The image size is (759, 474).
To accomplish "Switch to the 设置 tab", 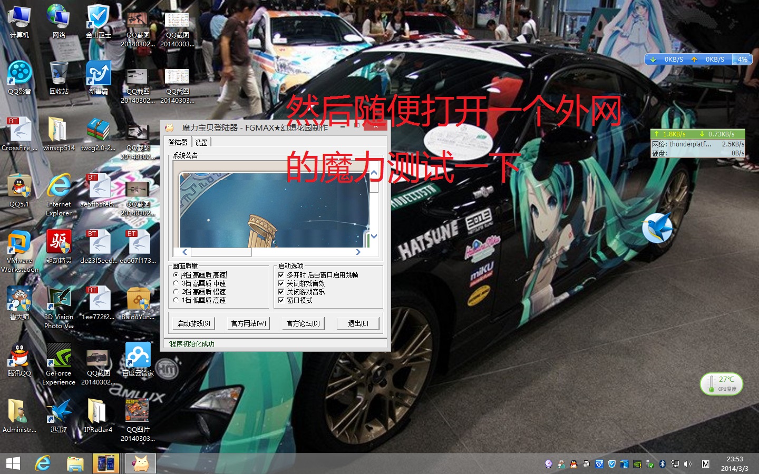I will tap(201, 142).
